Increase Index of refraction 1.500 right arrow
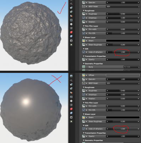141x143 pixels. [139, 52]
